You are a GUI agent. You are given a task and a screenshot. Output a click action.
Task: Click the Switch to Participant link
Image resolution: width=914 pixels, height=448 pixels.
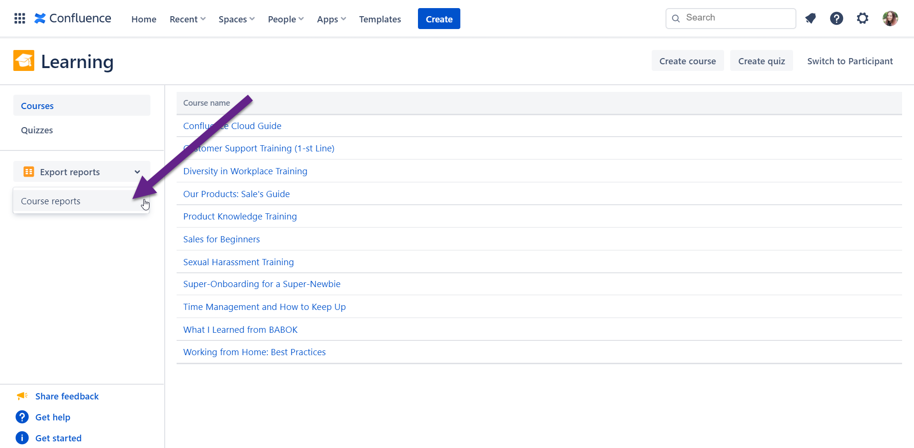(x=850, y=61)
